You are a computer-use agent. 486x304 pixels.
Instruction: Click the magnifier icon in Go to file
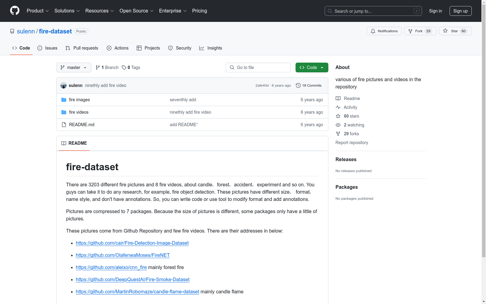pos(232,67)
